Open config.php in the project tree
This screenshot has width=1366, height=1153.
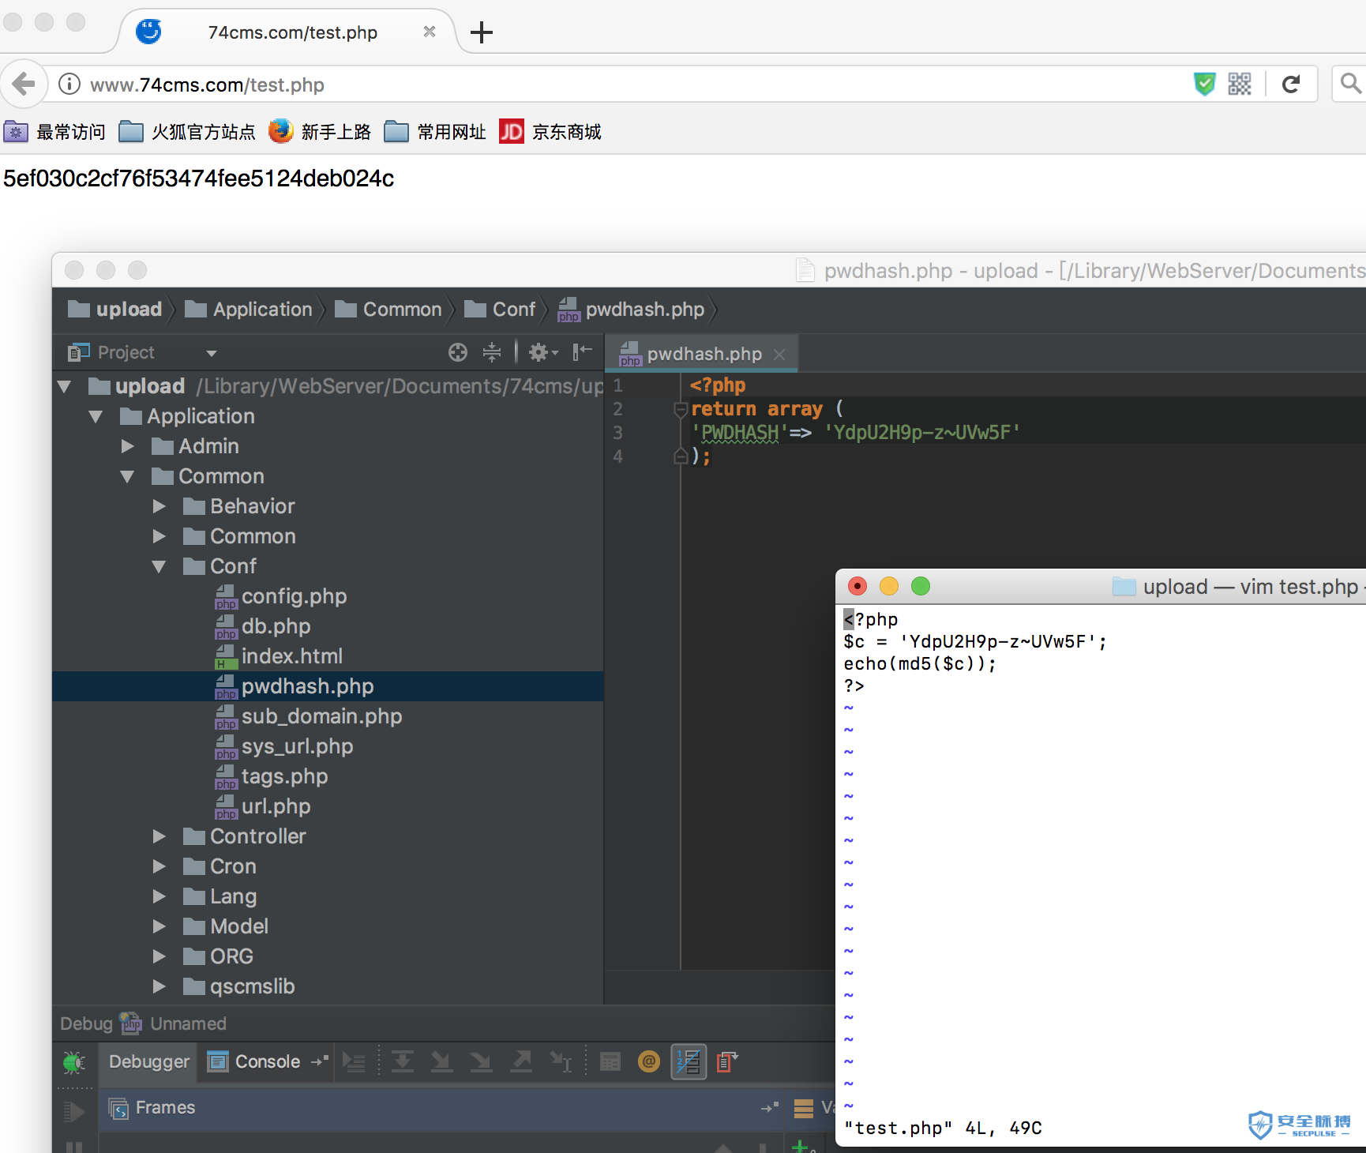click(x=294, y=596)
